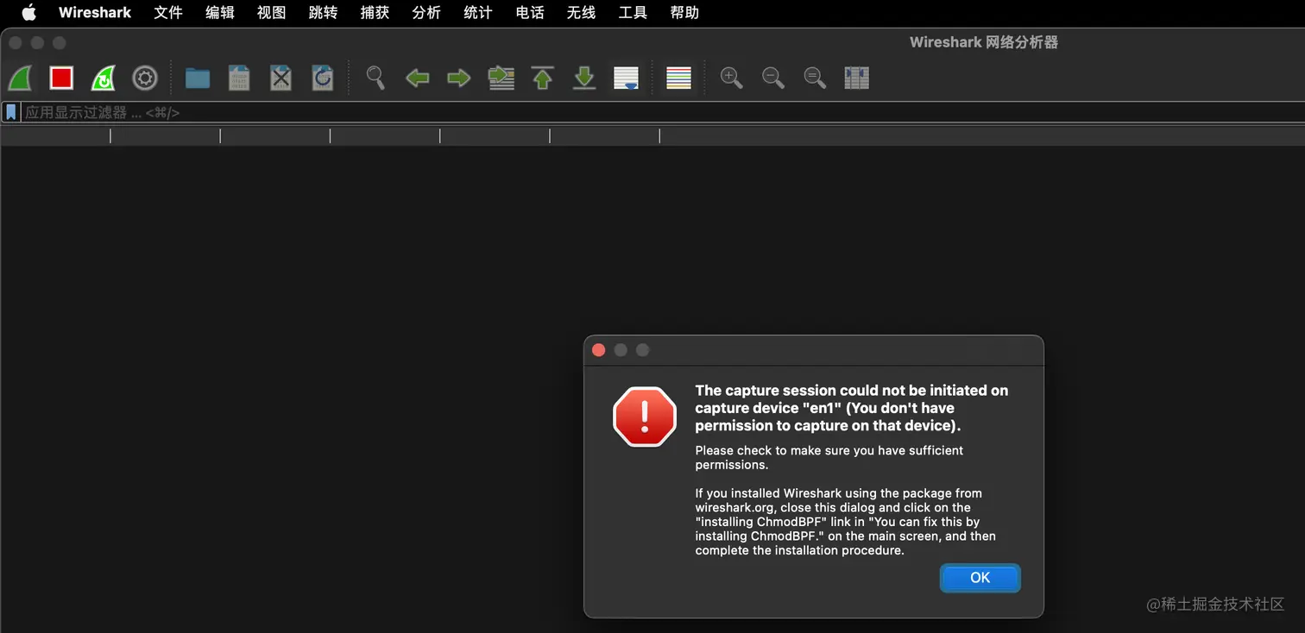Open the 电话 menu
Image resolution: width=1305 pixels, height=633 pixels.
(530, 13)
